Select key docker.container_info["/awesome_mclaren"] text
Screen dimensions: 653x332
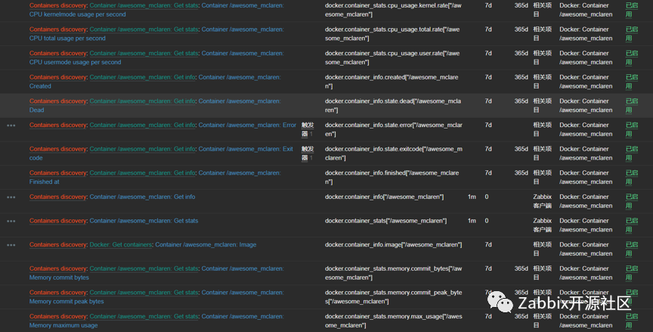(x=385, y=197)
